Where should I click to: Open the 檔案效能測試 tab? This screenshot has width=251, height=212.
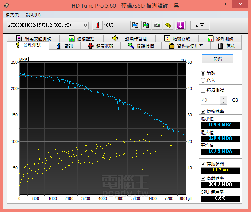point(34,38)
